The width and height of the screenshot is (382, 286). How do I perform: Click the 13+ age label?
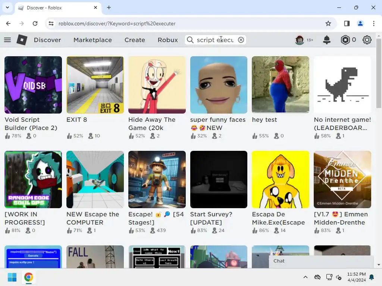pos(310,40)
